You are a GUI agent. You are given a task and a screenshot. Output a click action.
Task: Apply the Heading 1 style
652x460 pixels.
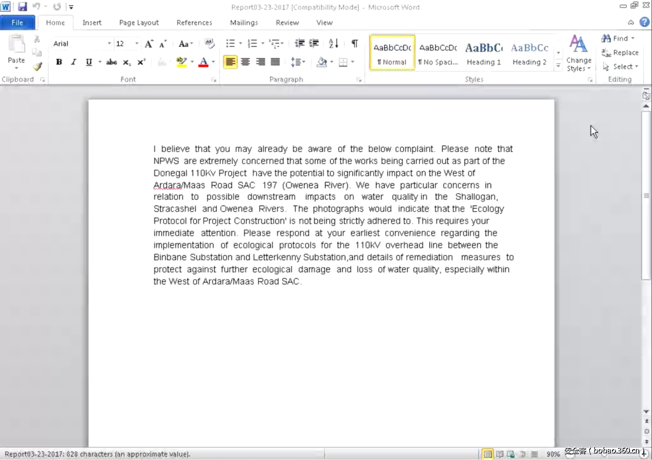point(483,53)
